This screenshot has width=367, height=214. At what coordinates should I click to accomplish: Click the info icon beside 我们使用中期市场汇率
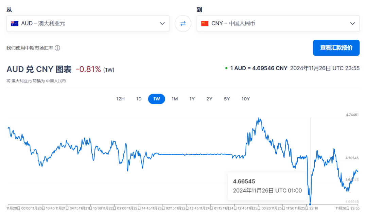click(x=57, y=48)
